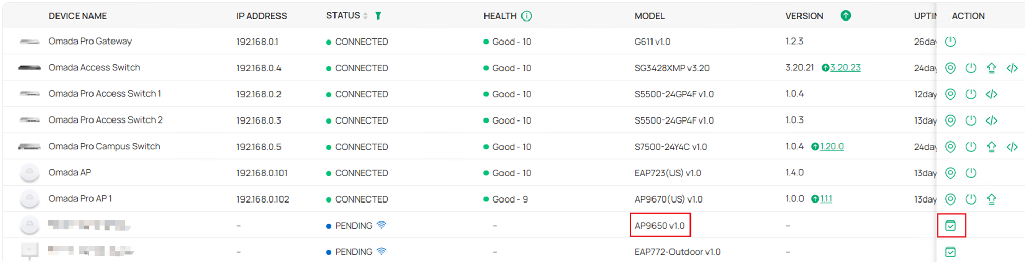This screenshot has width=1025, height=262.
Task: Show the Health column info tooltip
Action: 527,16
